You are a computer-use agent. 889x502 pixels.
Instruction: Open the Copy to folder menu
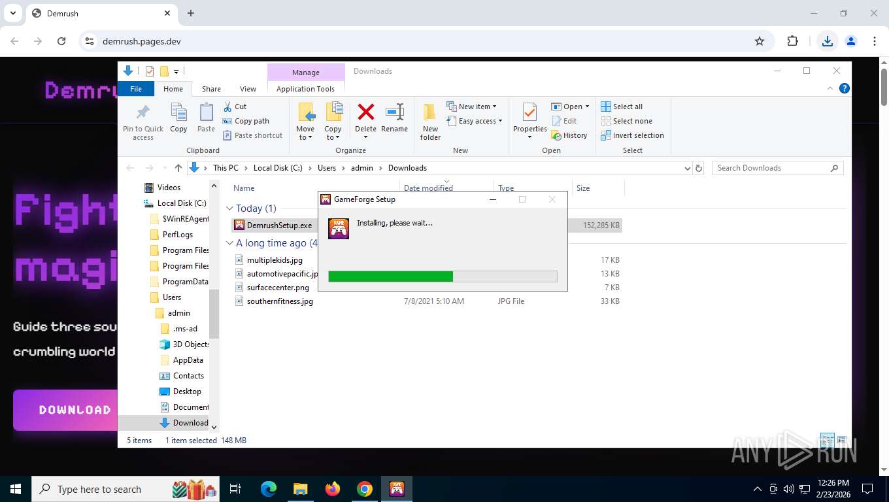333,122
